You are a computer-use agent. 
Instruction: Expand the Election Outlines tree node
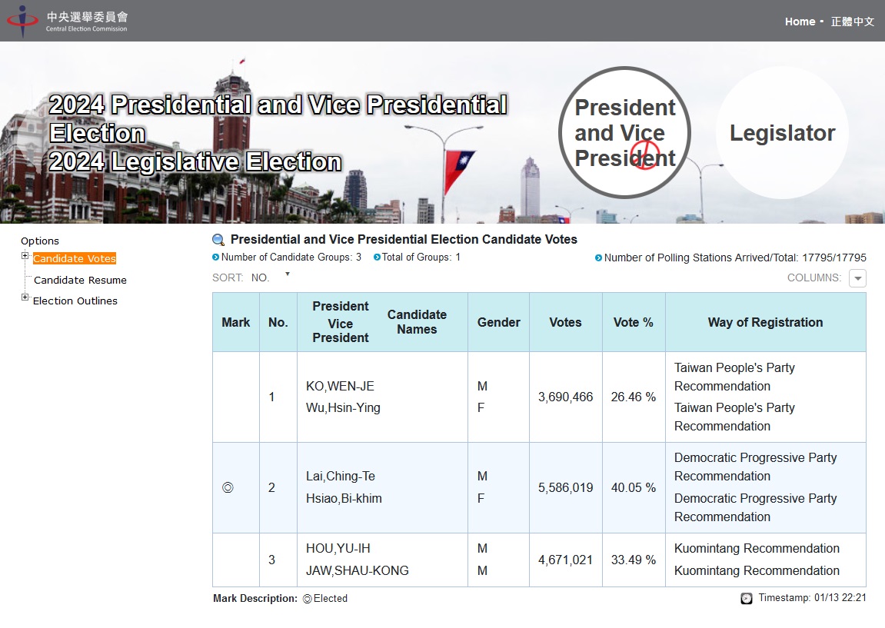pyautogui.click(x=25, y=297)
